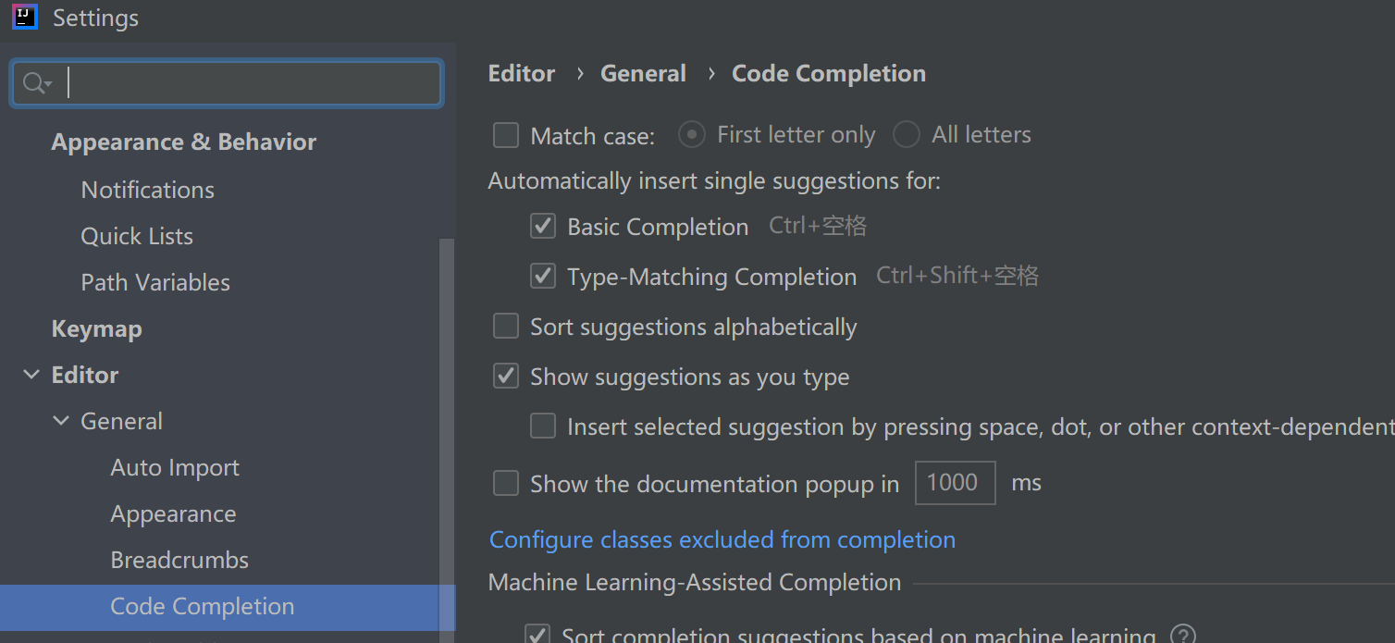Enable Sort suggestions alphabetically
The image size is (1395, 643).
tap(506, 327)
